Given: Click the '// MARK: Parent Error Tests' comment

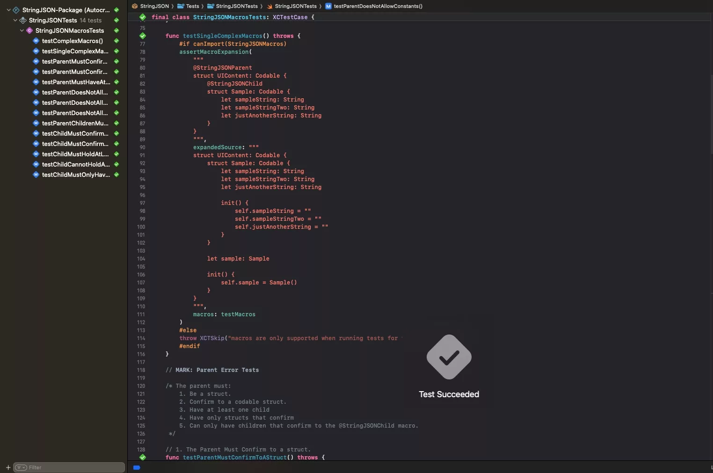Looking at the screenshot, I should (x=212, y=370).
